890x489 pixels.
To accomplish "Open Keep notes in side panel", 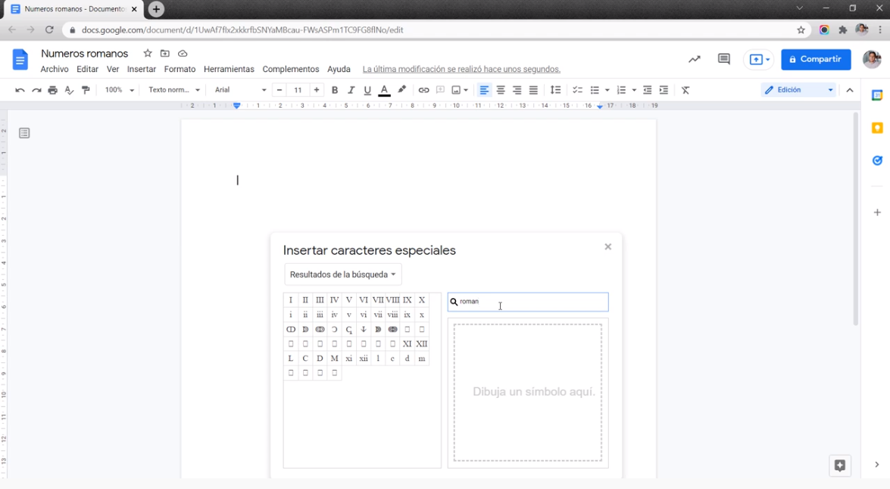I will point(877,128).
